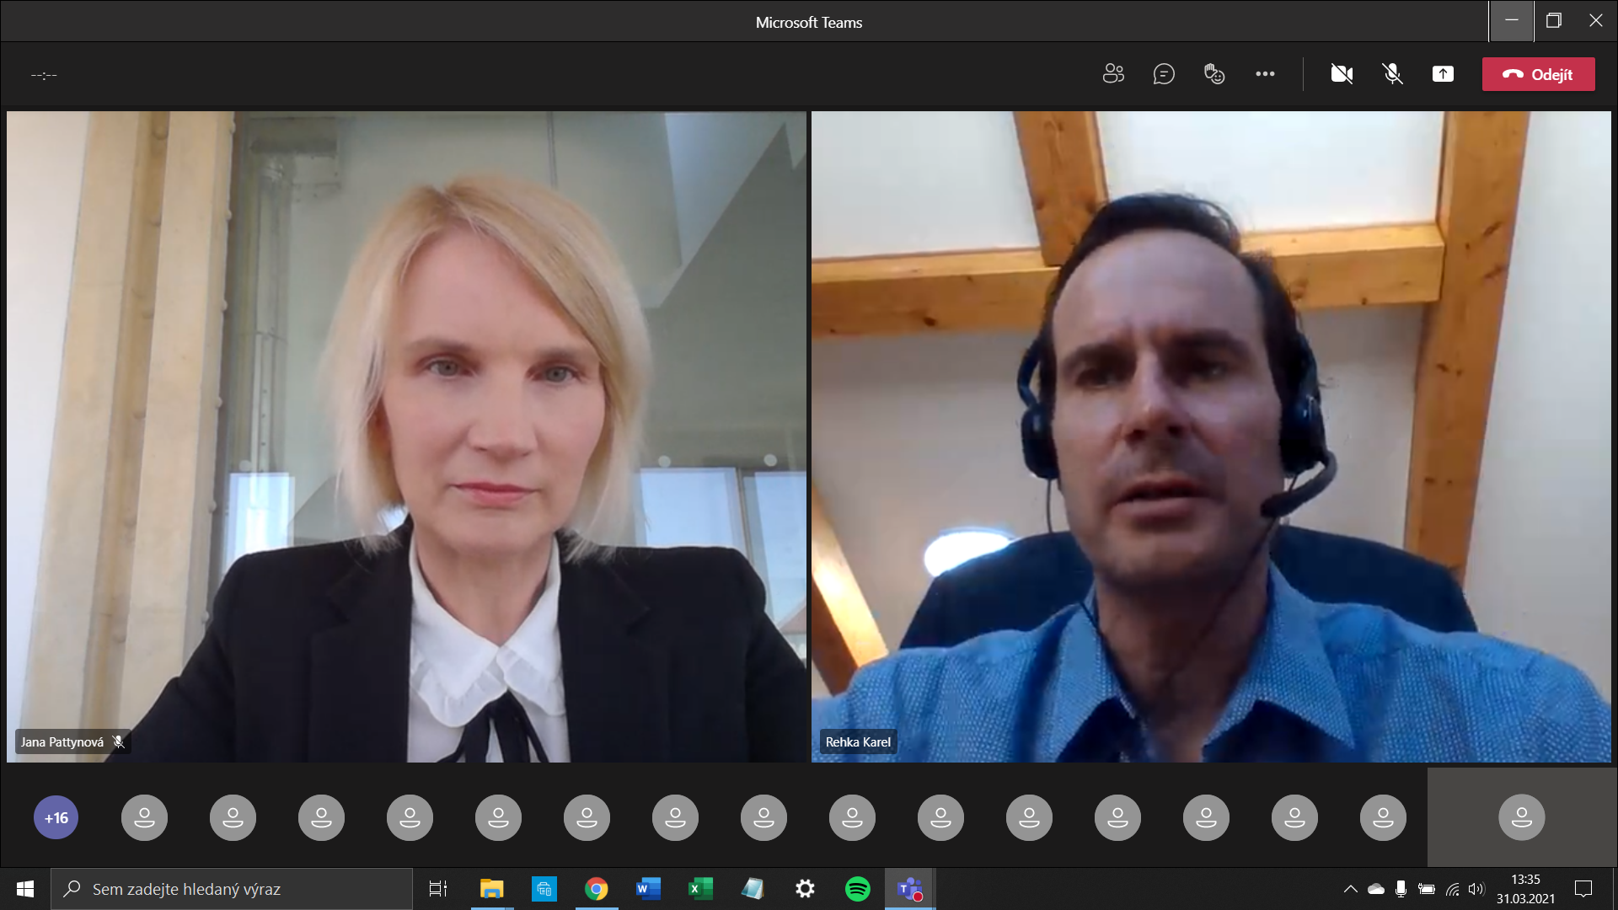Select Rehka Karel's video tile
Image resolution: width=1618 pixels, height=910 pixels.
pos(1211,436)
